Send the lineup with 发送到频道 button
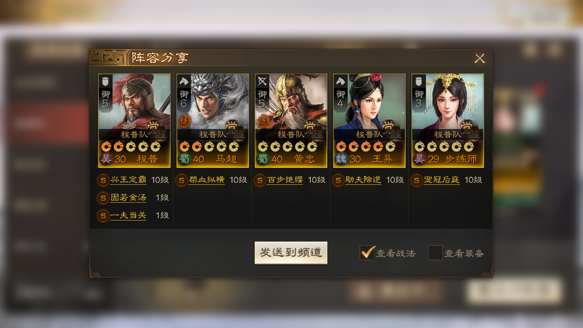 coord(291,253)
